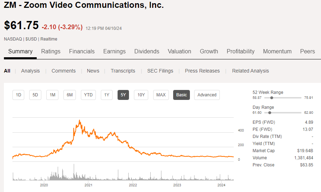Open Press Releases filter

(x=202, y=71)
